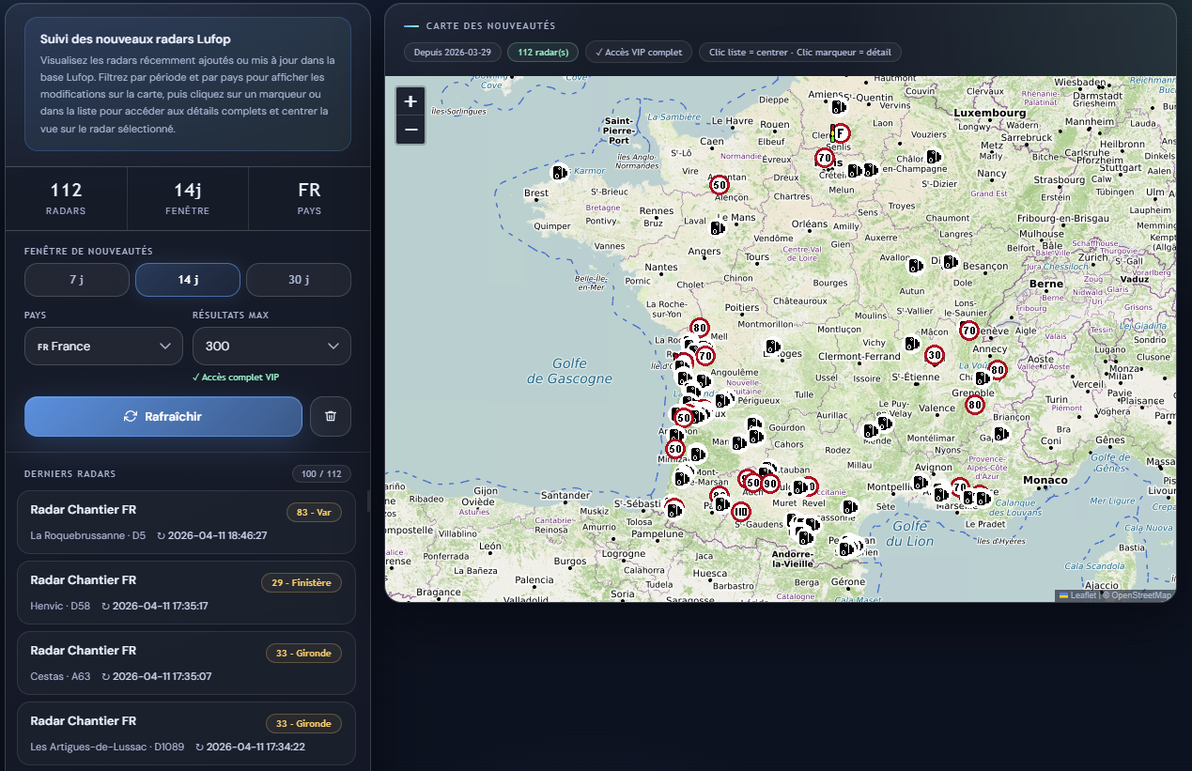
Task: Open the 80 speed marker near Grenoble
Action: pyautogui.click(x=975, y=406)
